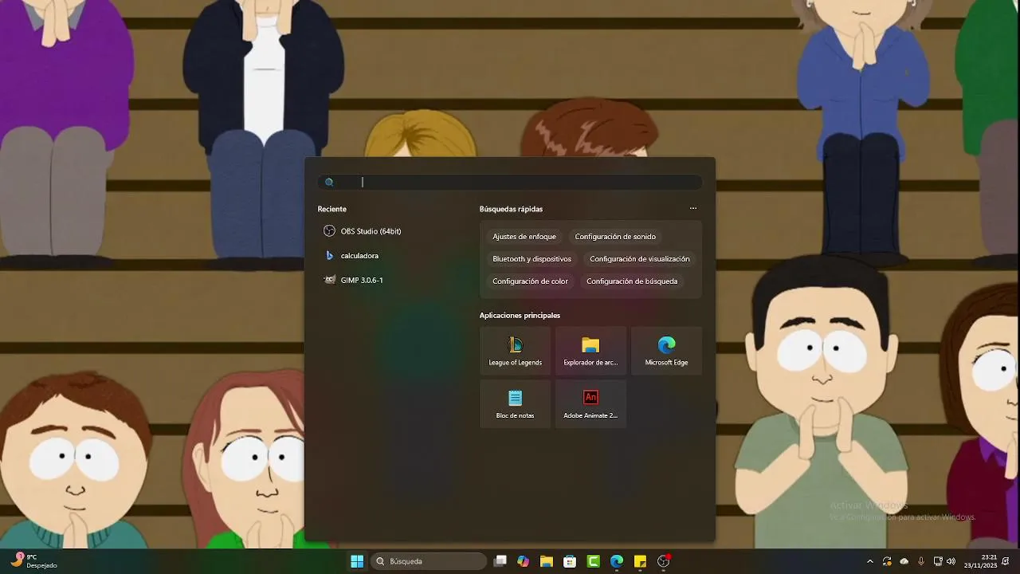This screenshot has height=574, width=1020.
Task: Switch to OBS Studio on the taskbar
Action: point(663,561)
